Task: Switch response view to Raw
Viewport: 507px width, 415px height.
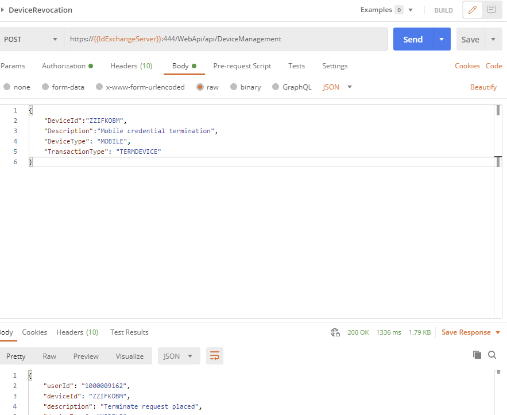Action: click(49, 356)
